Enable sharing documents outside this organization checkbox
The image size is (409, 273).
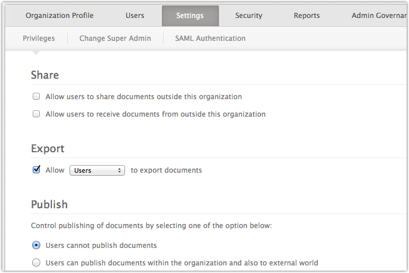coord(36,97)
